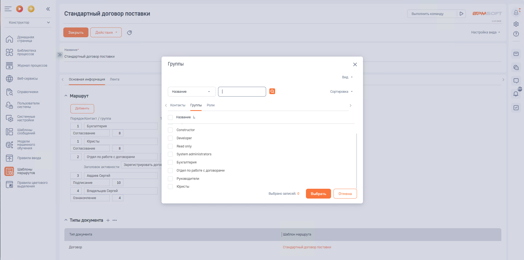The image size is (524, 260).
Task: Click the Выполнить команду input field
Action: coord(432,14)
